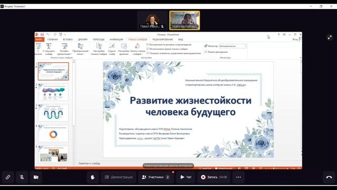Screen dimensions: 337x190
Task: Click the Подготовила author line on slide
Action: [x=155, y=129]
